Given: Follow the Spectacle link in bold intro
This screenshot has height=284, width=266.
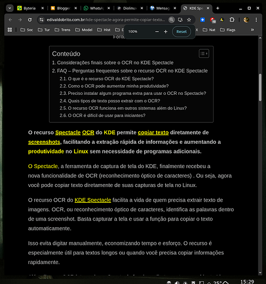Looking at the screenshot, I should (68, 132).
